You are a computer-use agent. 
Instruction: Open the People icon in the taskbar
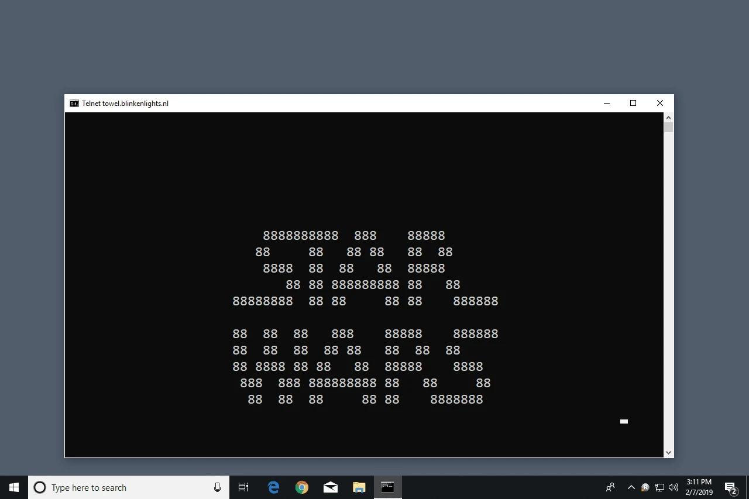click(610, 487)
